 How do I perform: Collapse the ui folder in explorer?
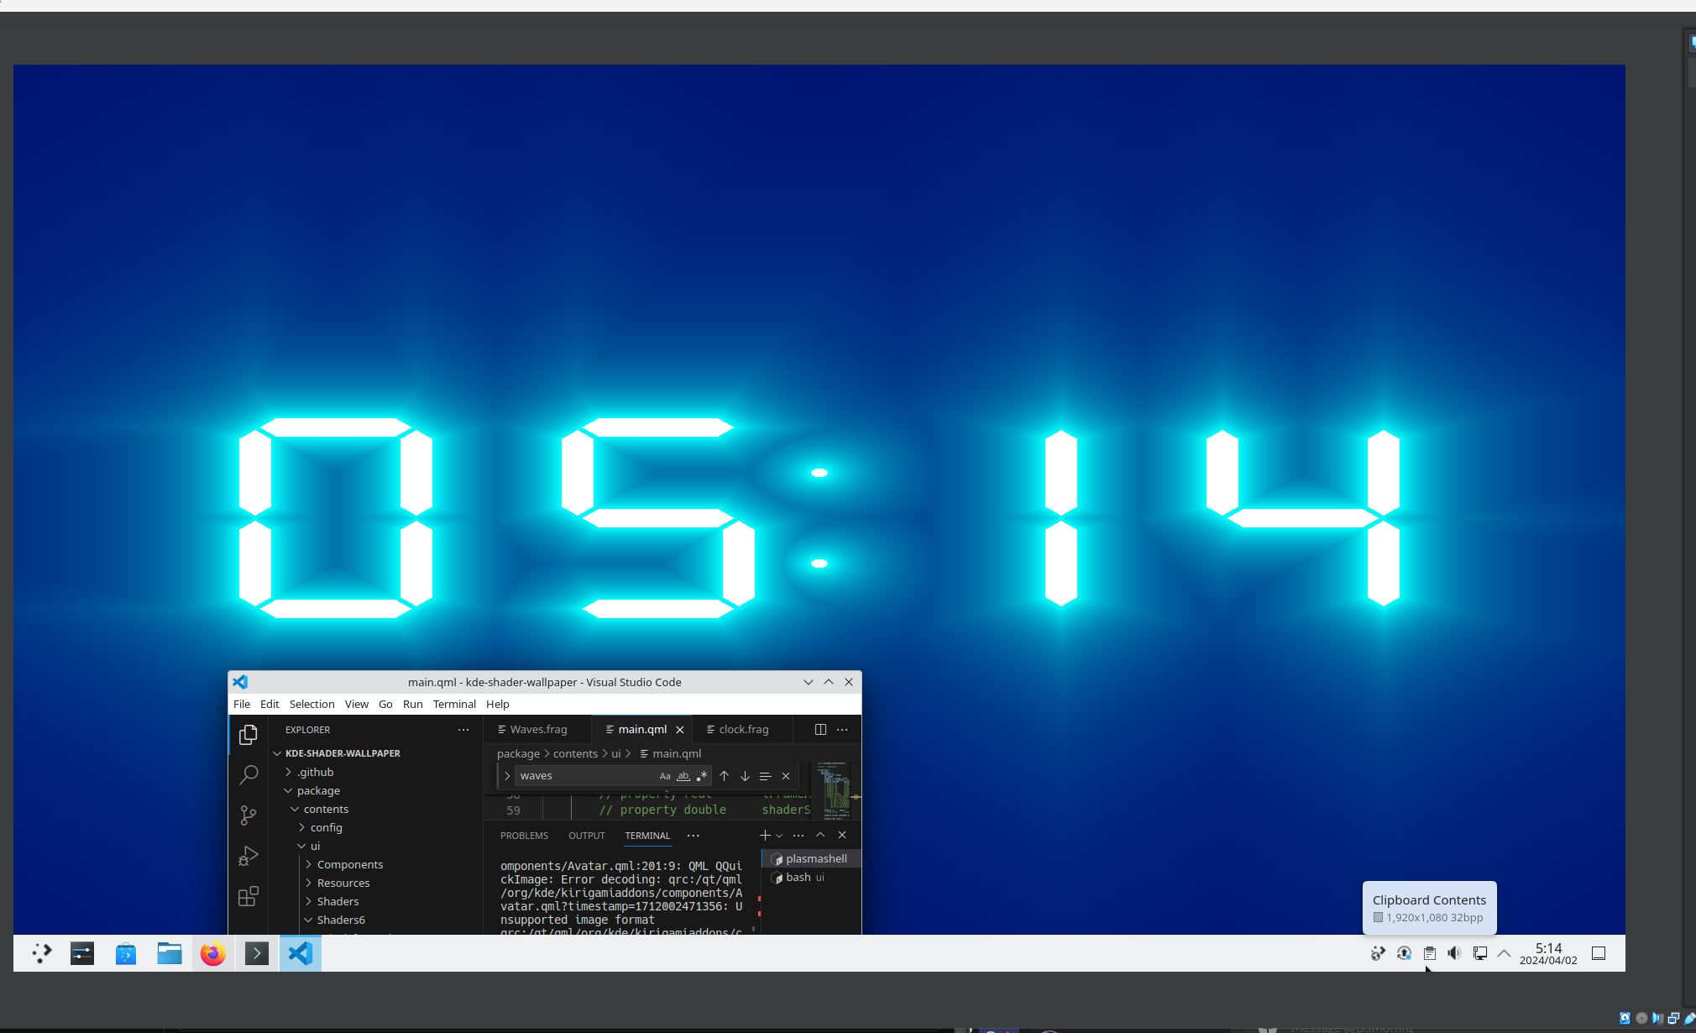(315, 846)
